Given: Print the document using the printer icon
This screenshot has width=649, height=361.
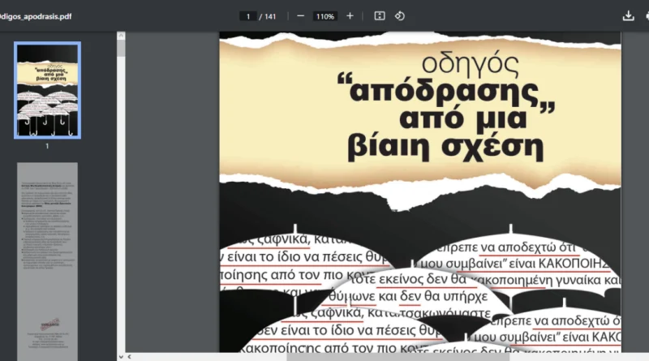Looking at the screenshot, I should tap(646, 15).
